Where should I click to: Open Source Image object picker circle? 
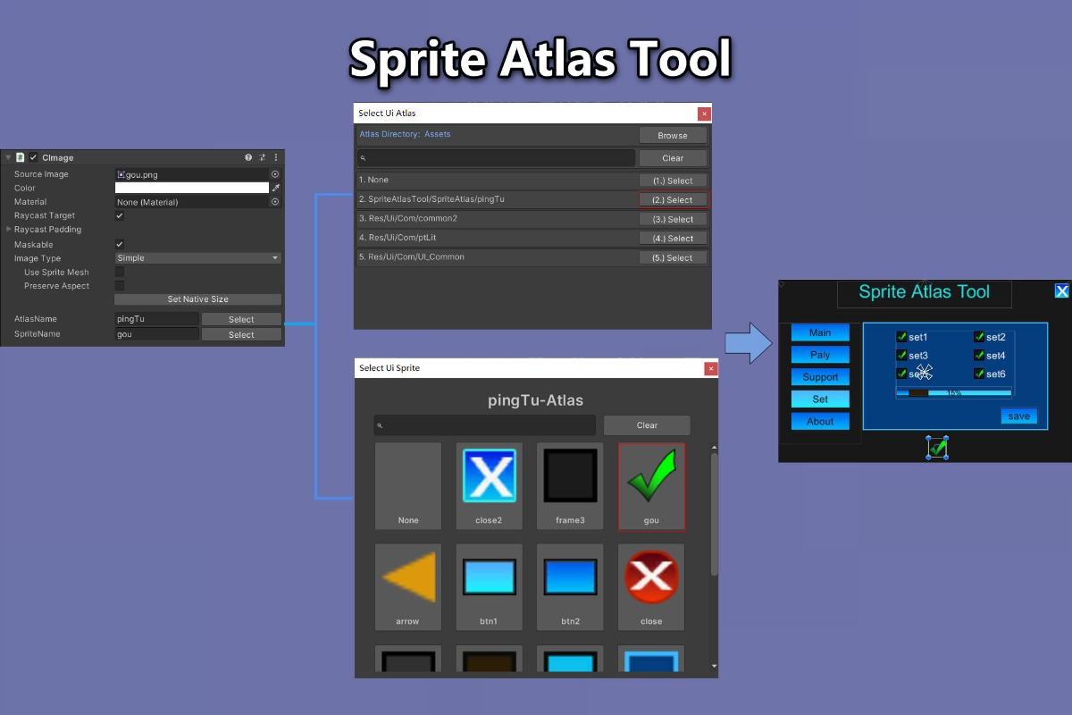275,174
